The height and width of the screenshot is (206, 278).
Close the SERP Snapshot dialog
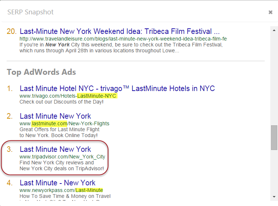(x=270, y=12)
